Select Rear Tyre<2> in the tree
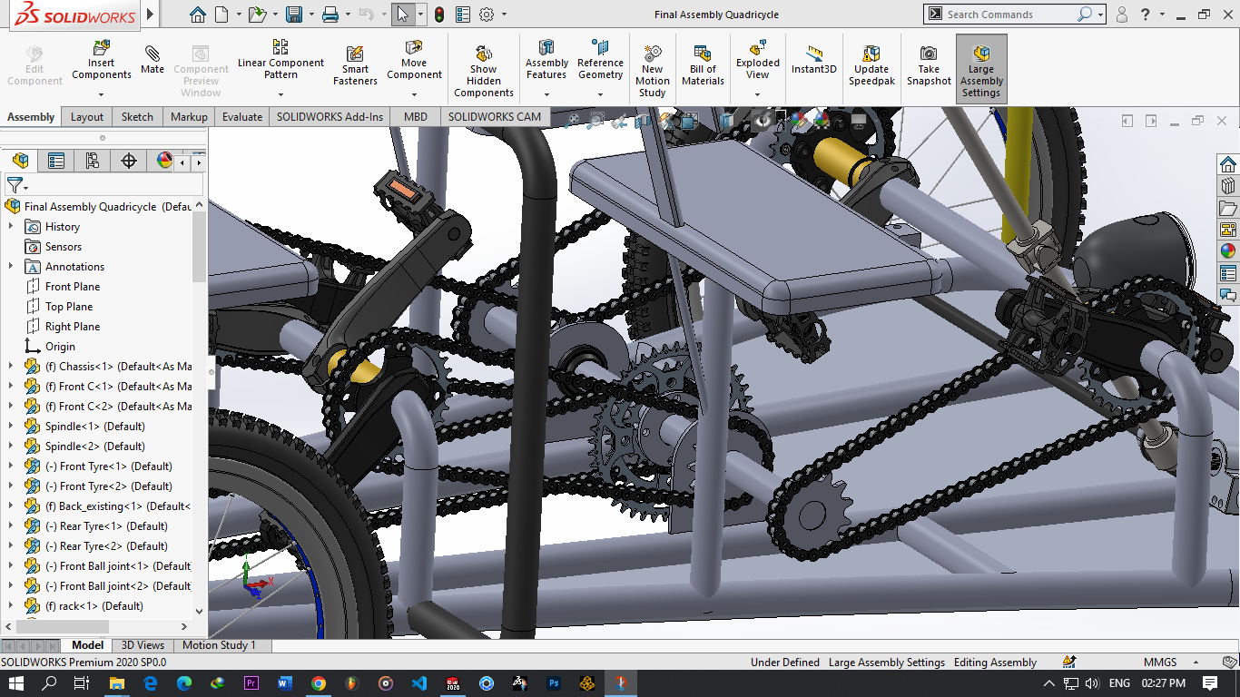 click(107, 546)
